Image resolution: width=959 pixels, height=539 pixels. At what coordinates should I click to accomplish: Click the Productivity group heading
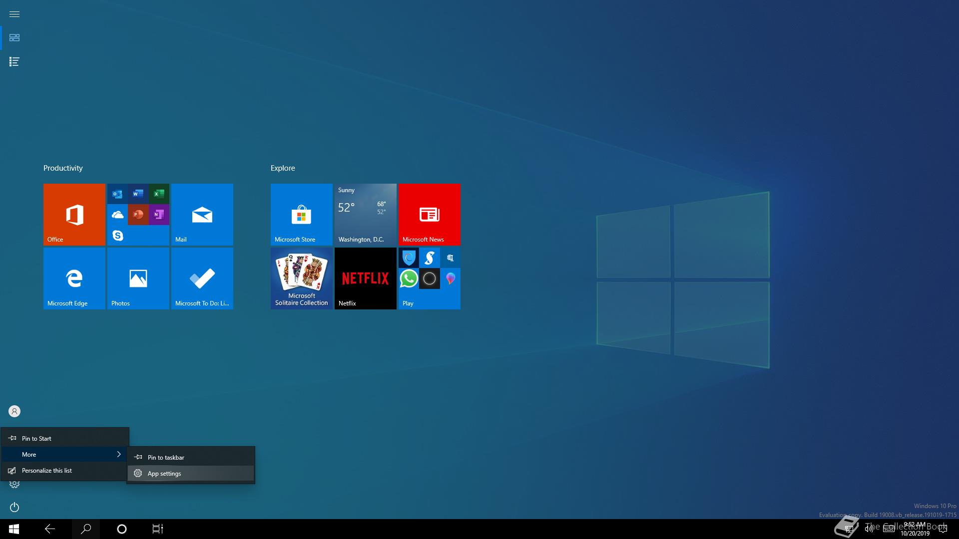[x=63, y=168]
